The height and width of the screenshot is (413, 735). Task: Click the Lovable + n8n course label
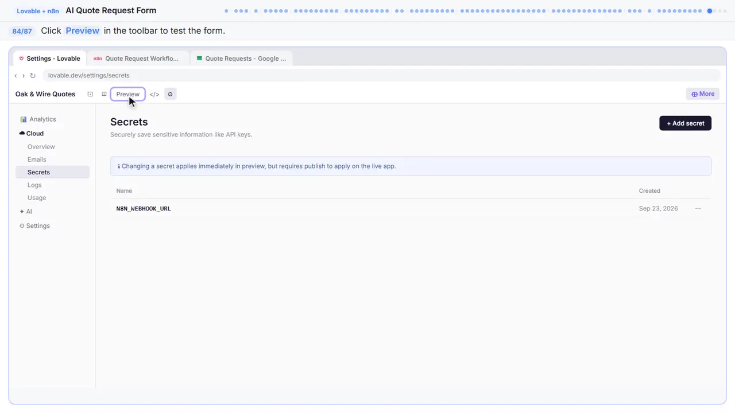[x=38, y=11]
